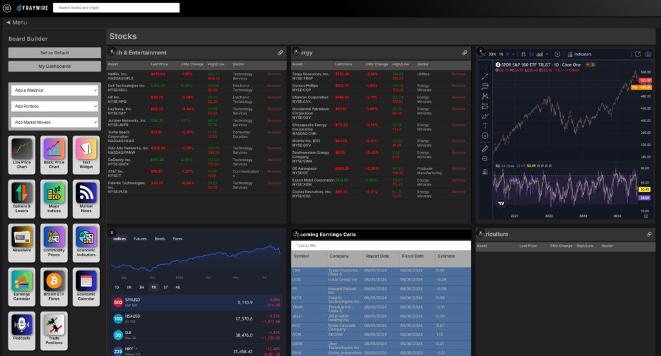Switch chart interval to 30m
The height and width of the screenshot is (356, 661).
click(x=492, y=54)
